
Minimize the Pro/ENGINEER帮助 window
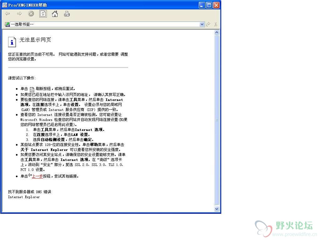point(202,5)
